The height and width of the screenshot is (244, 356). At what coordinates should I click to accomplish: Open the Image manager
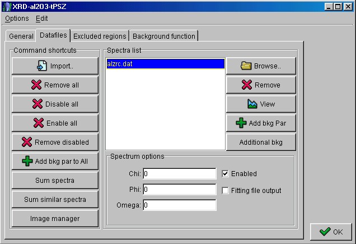(x=55, y=219)
